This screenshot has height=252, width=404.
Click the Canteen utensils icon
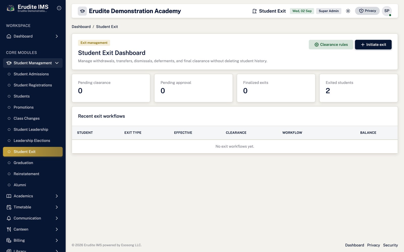[x=9, y=229]
